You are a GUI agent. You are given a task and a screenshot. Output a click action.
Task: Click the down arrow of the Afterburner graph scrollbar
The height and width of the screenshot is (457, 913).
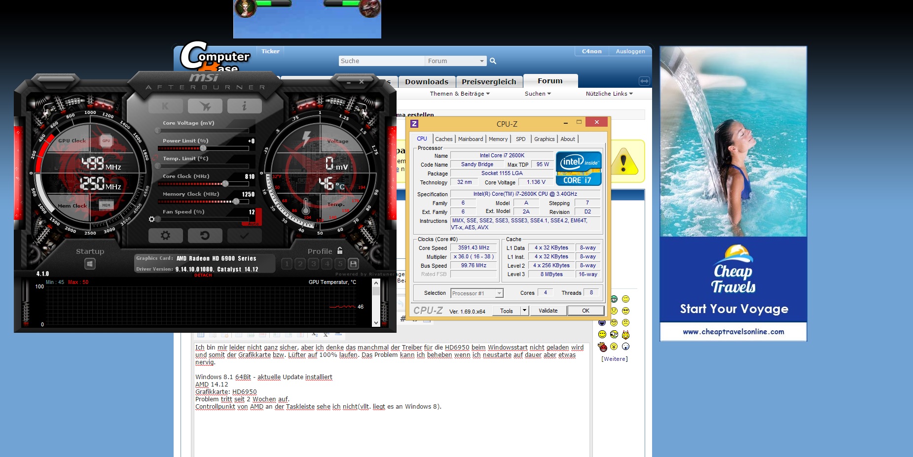(376, 323)
